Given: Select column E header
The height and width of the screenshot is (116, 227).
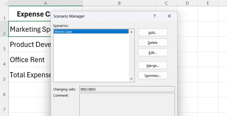Looking at the screenshot, I should (208, 3).
